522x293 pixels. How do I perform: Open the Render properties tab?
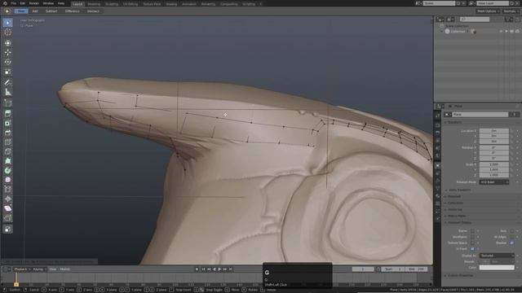click(x=437, y=125)
